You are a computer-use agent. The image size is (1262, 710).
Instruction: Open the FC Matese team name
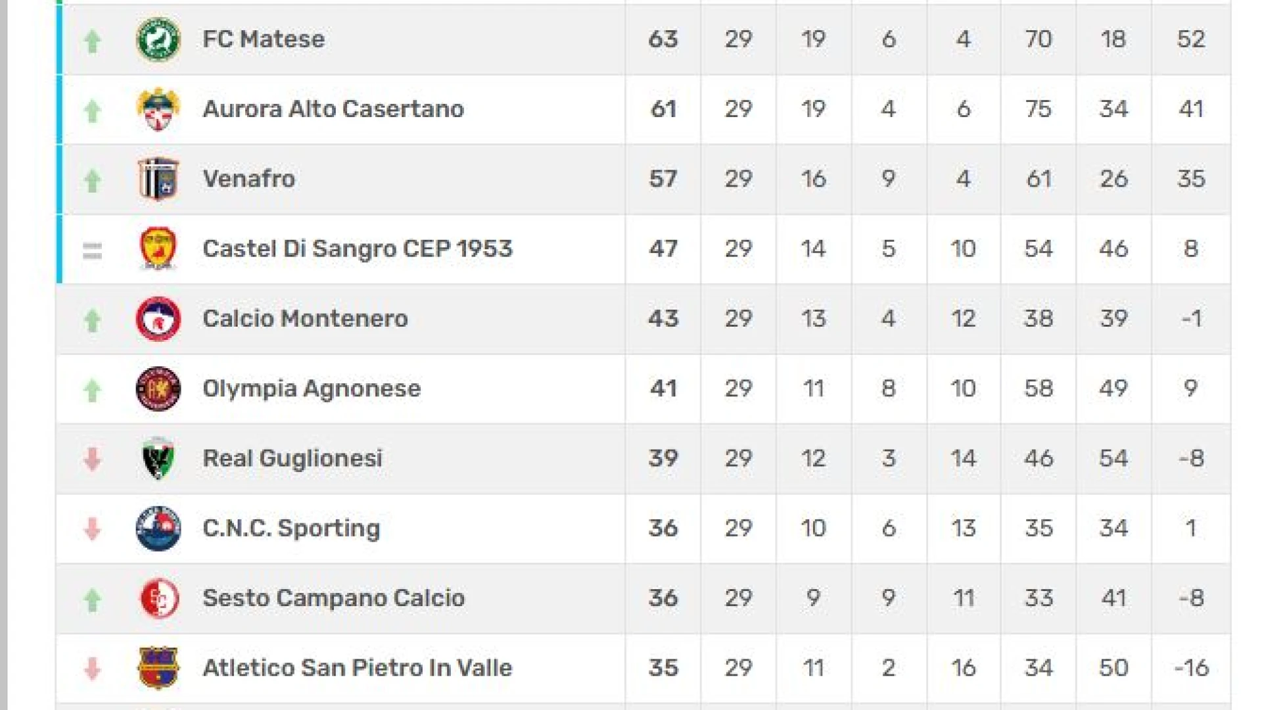(264, 39)
